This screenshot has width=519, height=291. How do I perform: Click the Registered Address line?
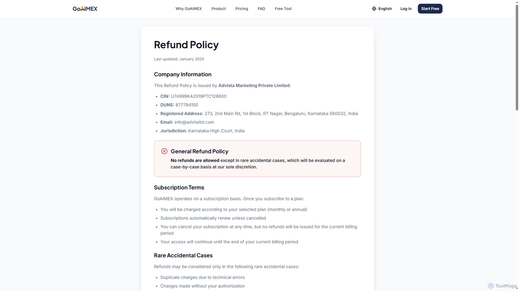tap(259, 114)
